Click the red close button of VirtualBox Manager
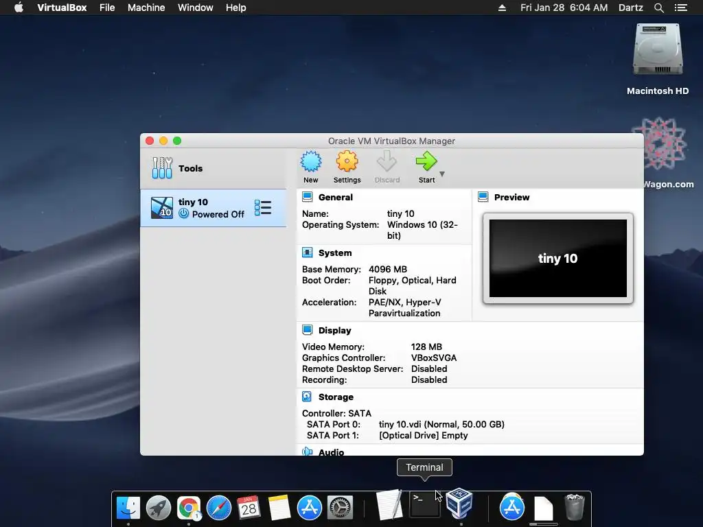The image size is (703, 527). (x=150, y=141)
